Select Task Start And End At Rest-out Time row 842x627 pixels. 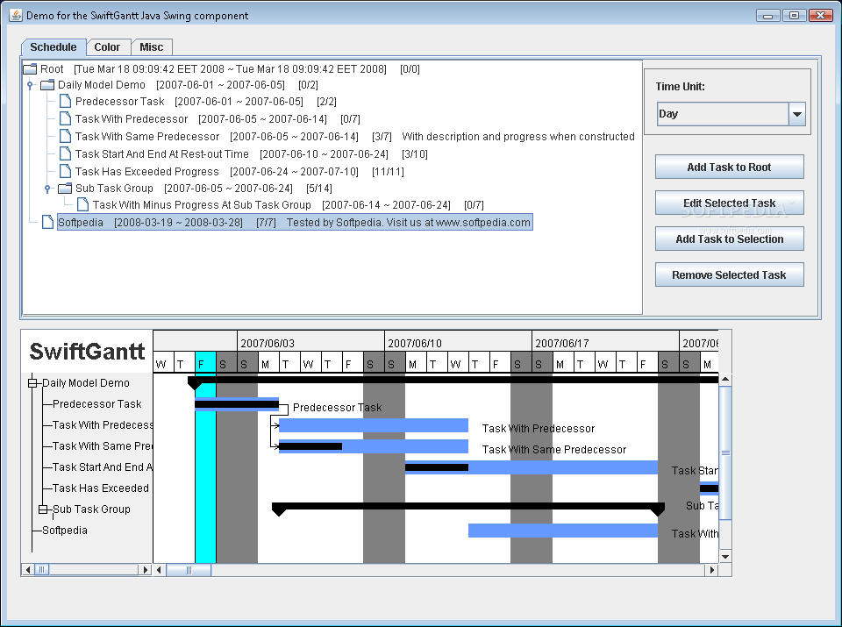coord(252,154)
